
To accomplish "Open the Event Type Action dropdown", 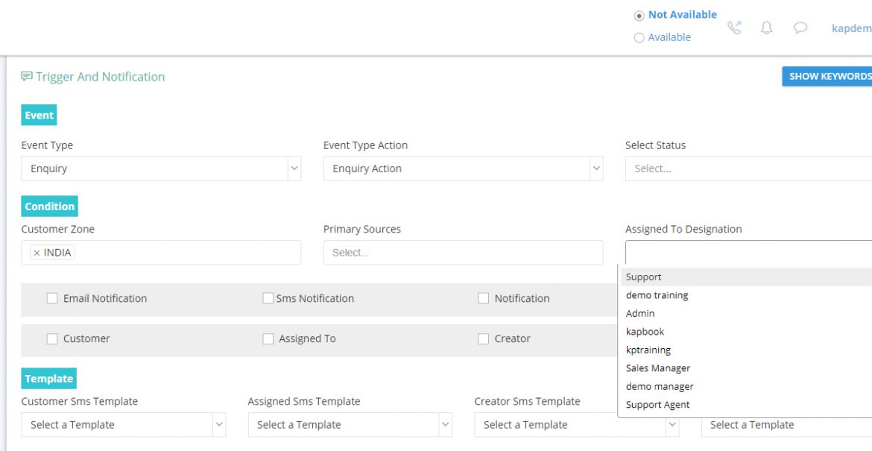I will pos(463,168).
